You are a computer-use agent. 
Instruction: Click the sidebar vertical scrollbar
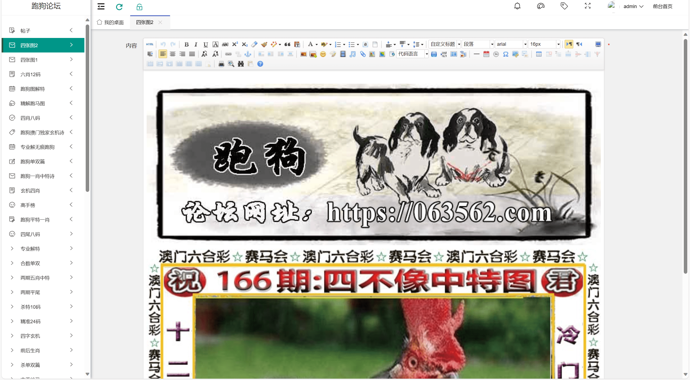pyautogui.click(x=87, y=108)
